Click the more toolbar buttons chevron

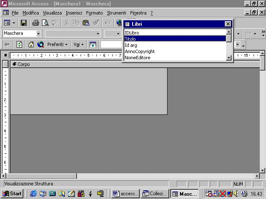(x=263, y=33)
